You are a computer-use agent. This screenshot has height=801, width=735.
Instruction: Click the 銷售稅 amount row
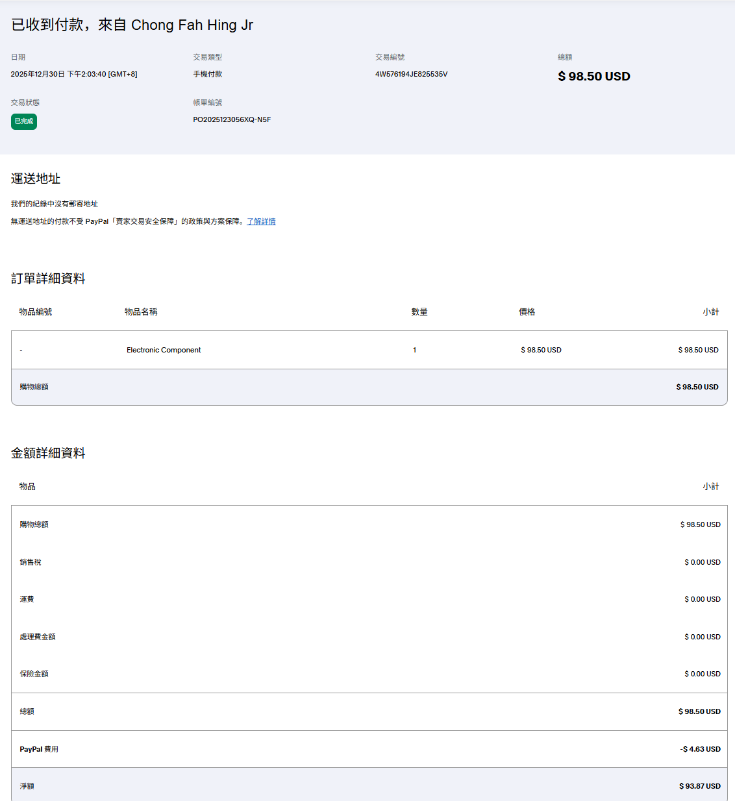31,562
